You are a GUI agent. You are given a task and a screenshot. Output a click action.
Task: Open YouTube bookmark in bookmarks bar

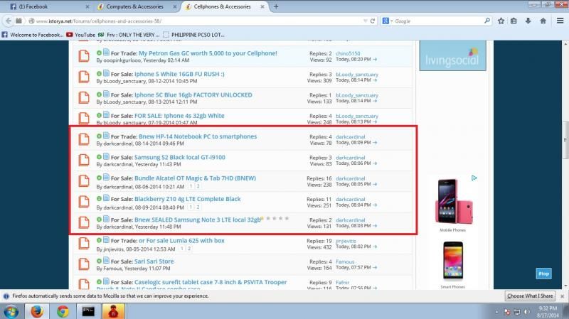point(84,34)
